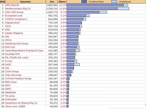Click the Teu column header
This screenshot has width=146, height=109.
pos(52,2)
